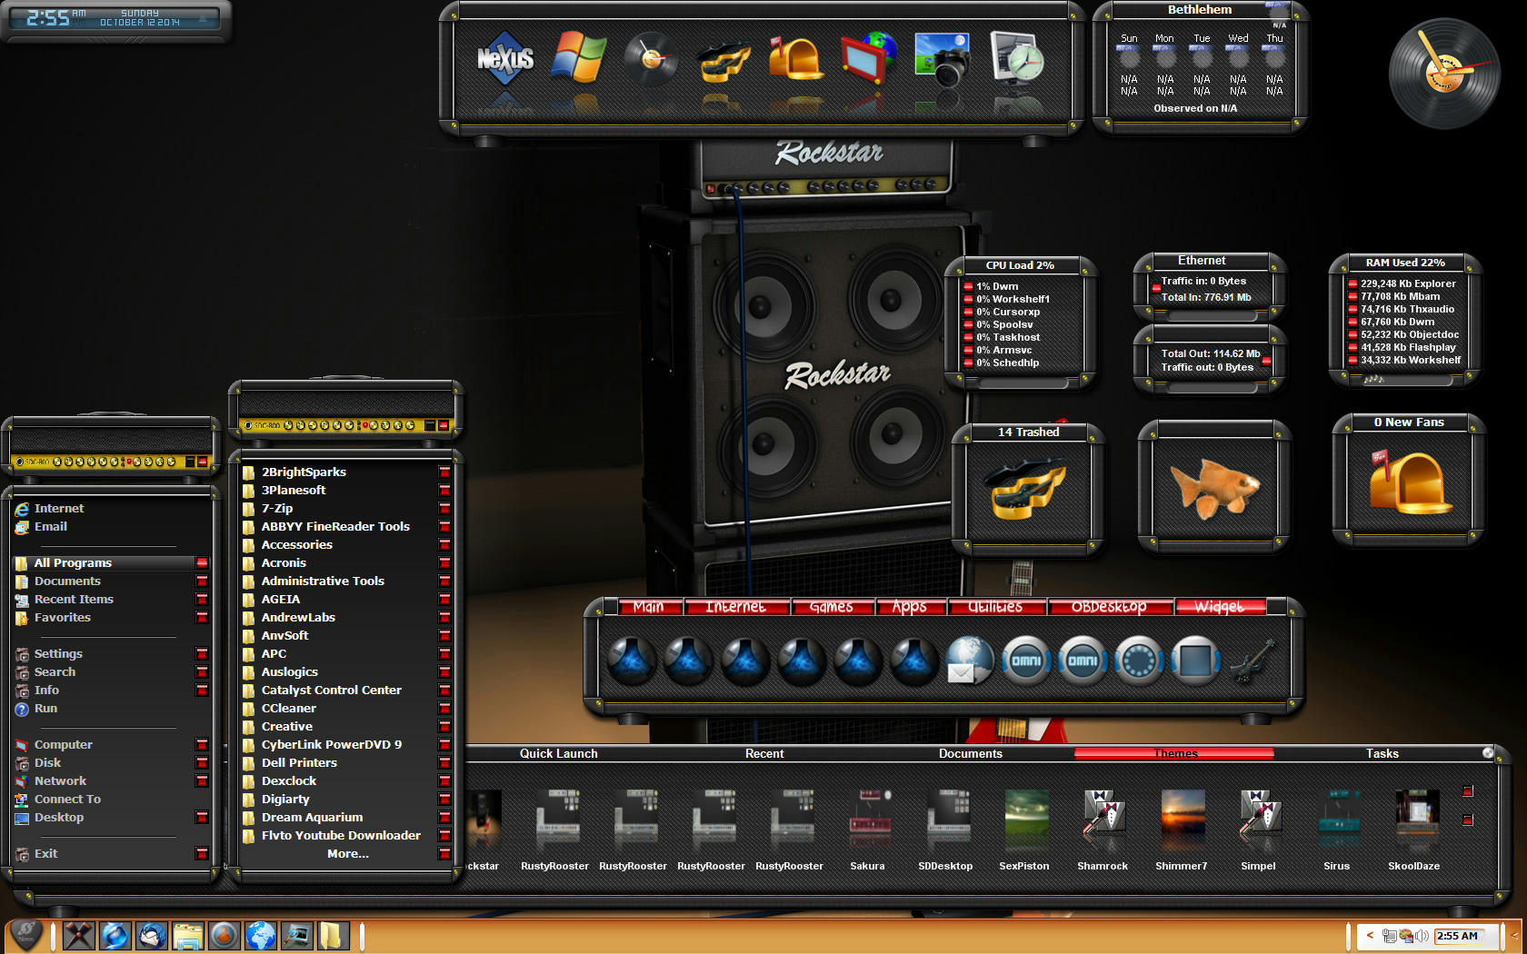Click the skate shoe icon in top dock

click(x=724, y=60)
